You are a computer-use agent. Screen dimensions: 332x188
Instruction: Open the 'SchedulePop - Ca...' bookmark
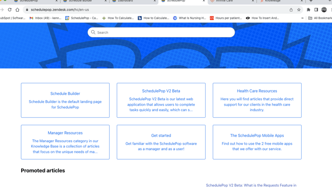(x=82, y=18)
